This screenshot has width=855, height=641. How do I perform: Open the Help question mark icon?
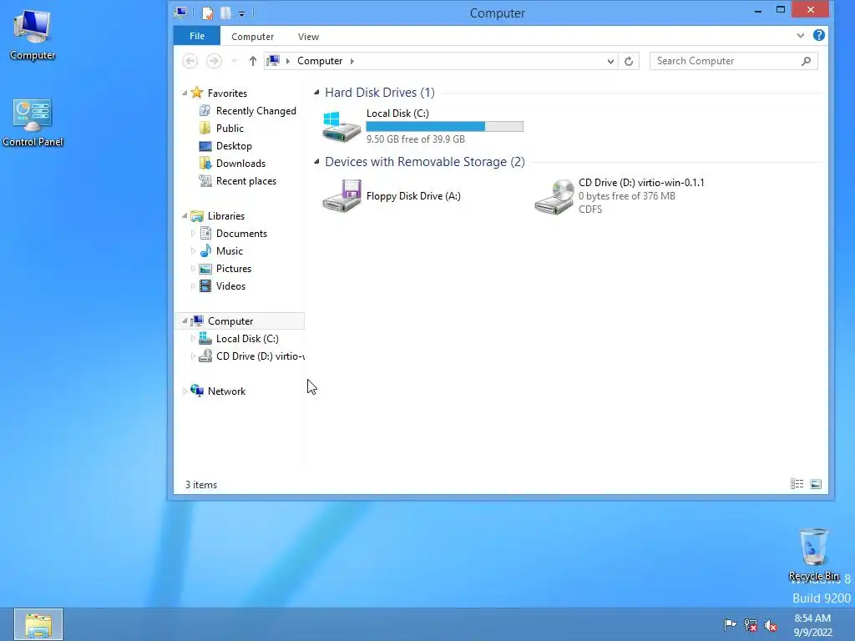818,35
